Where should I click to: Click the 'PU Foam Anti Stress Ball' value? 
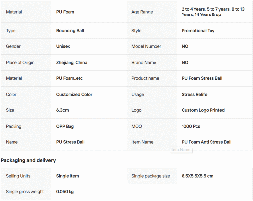207,142
